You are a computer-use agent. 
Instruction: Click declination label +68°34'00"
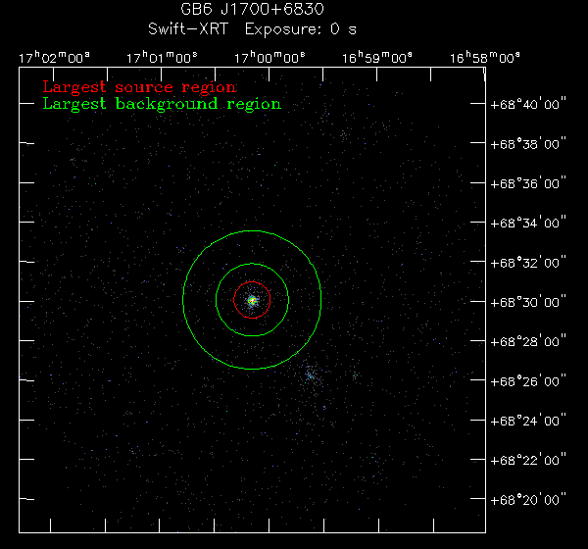click(x=528, y=223)
